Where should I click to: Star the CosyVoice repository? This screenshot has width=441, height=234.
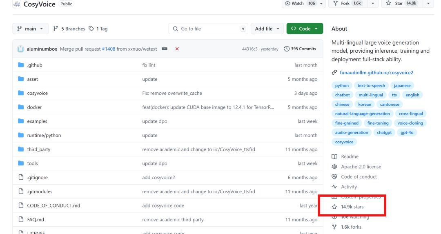tap(402, 3)
